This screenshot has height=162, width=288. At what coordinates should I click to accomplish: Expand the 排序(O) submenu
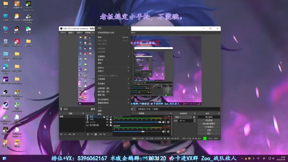(113, 68)
